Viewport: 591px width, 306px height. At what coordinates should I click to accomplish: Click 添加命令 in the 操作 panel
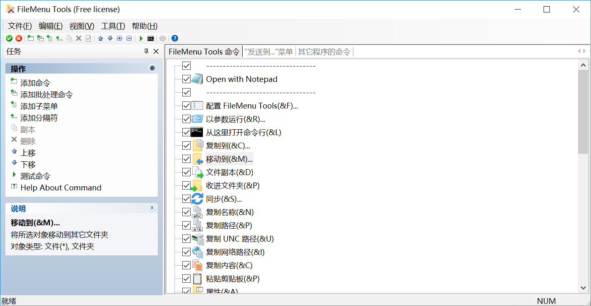click(x=35, y=83)
